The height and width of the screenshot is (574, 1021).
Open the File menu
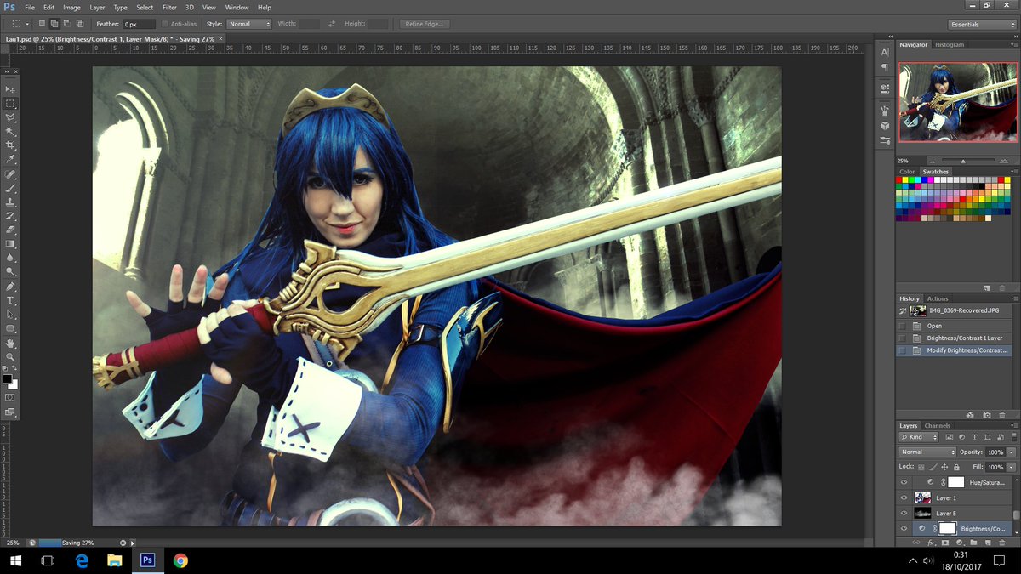(x=30, y=7)
